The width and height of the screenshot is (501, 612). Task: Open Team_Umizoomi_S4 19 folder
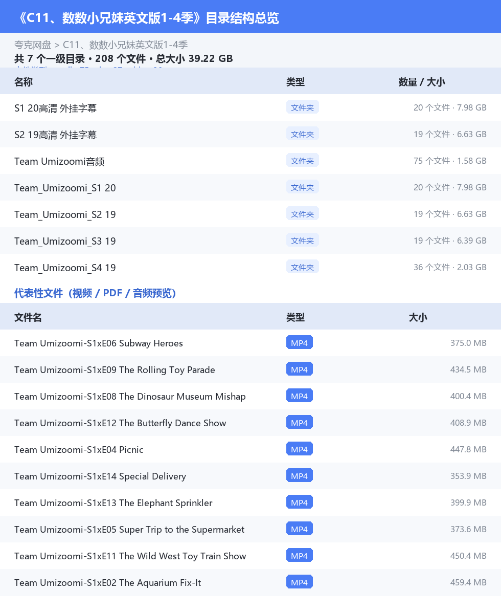pyautogui.click(x=250, y=267)
